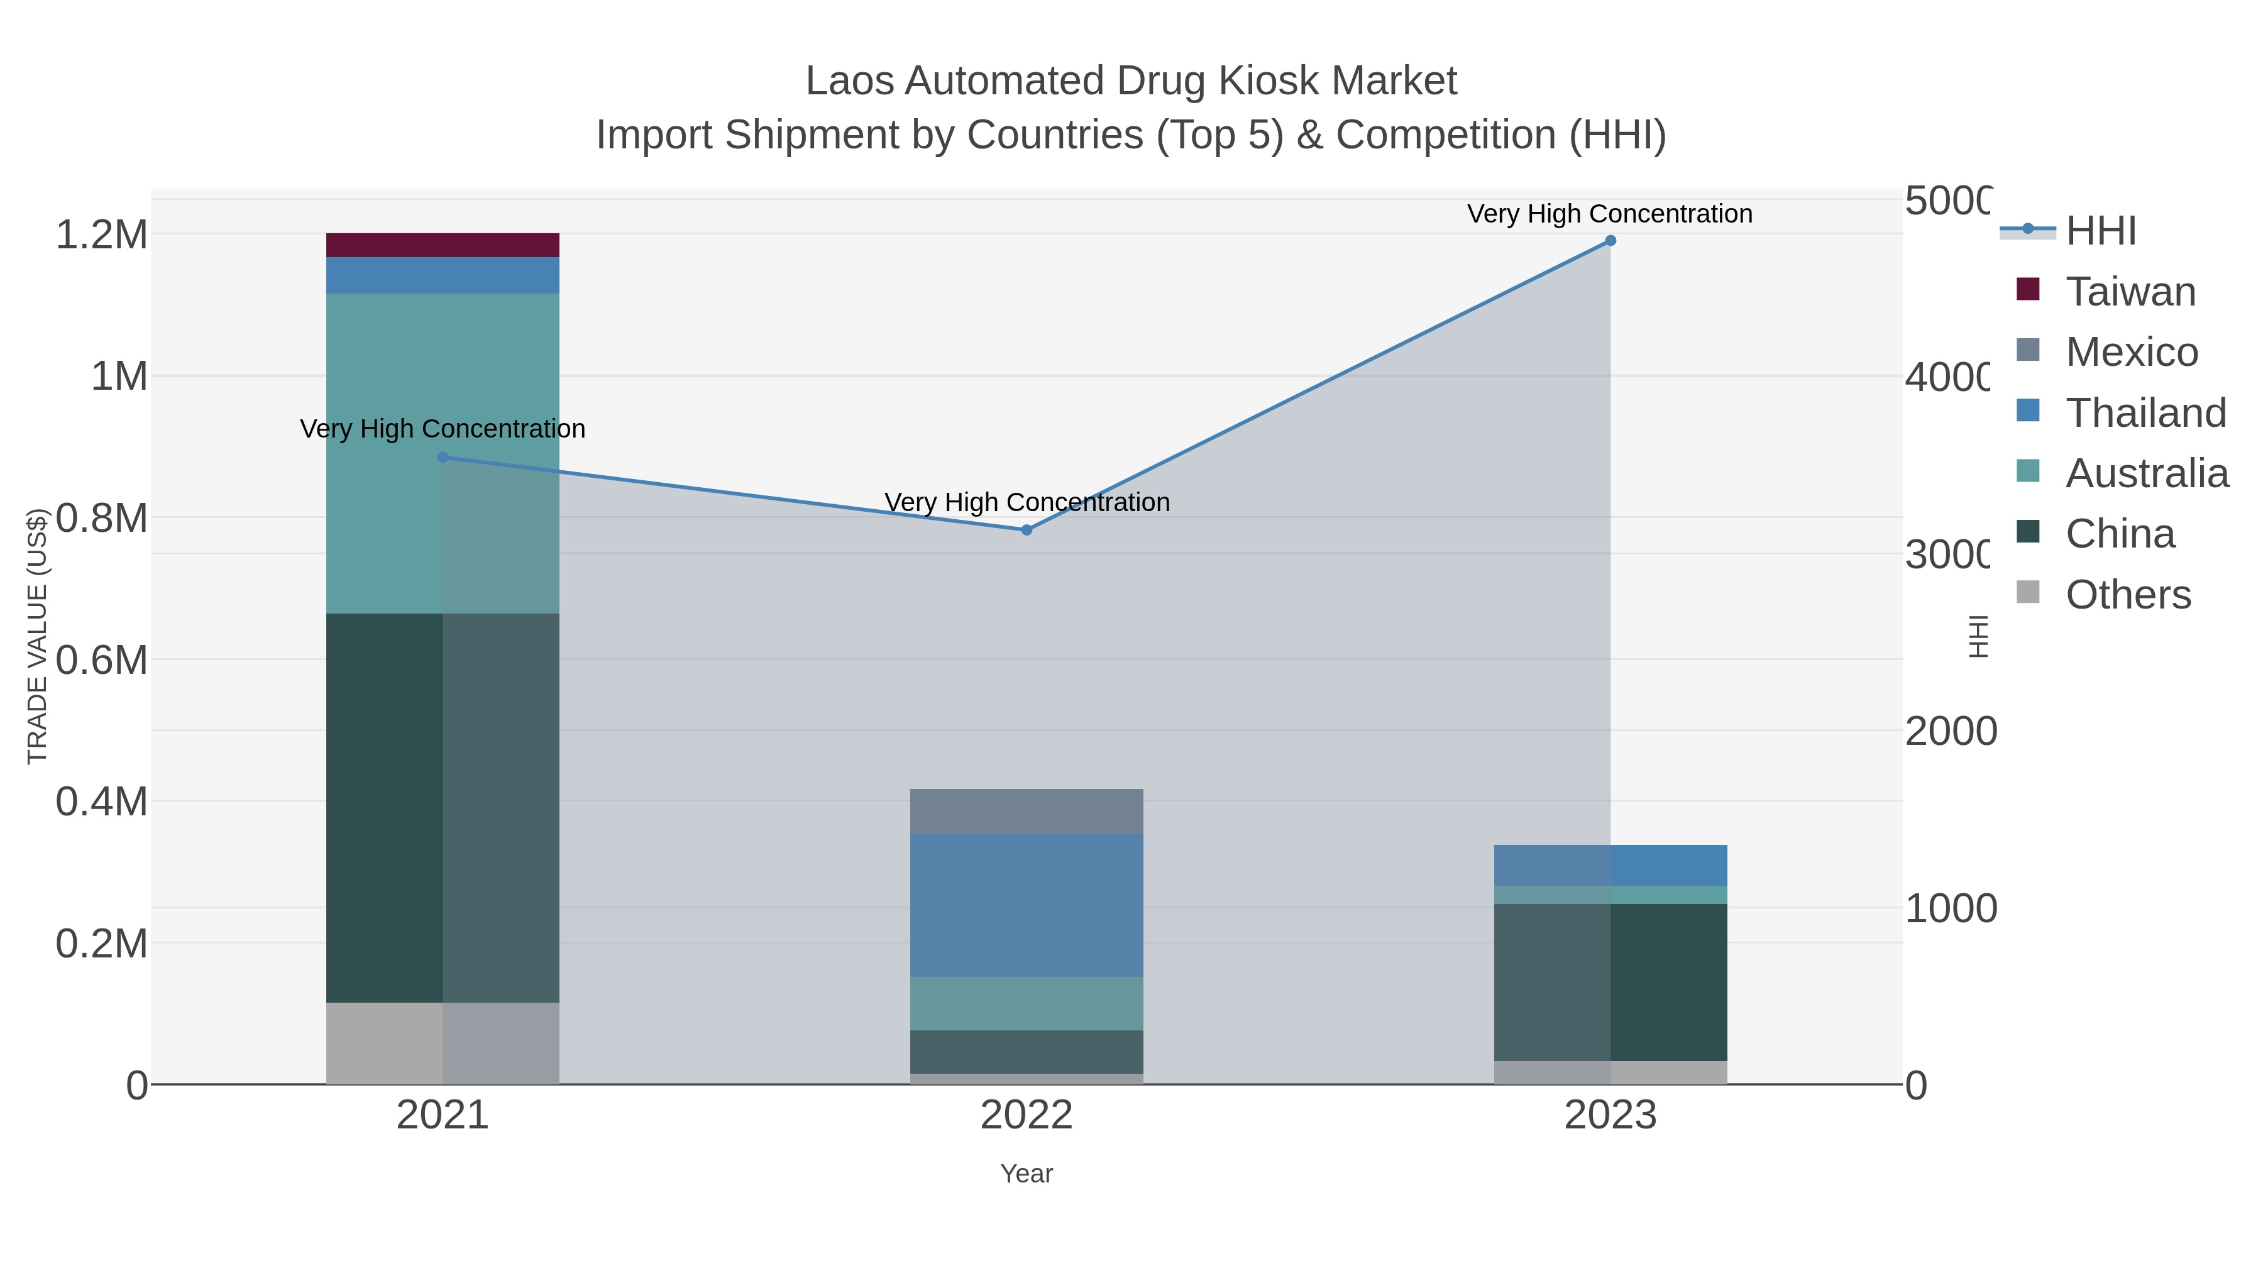Screen dimensions: 2263x1273
Task: Click the China dark green legend swatch
Action: point(2027,531)
